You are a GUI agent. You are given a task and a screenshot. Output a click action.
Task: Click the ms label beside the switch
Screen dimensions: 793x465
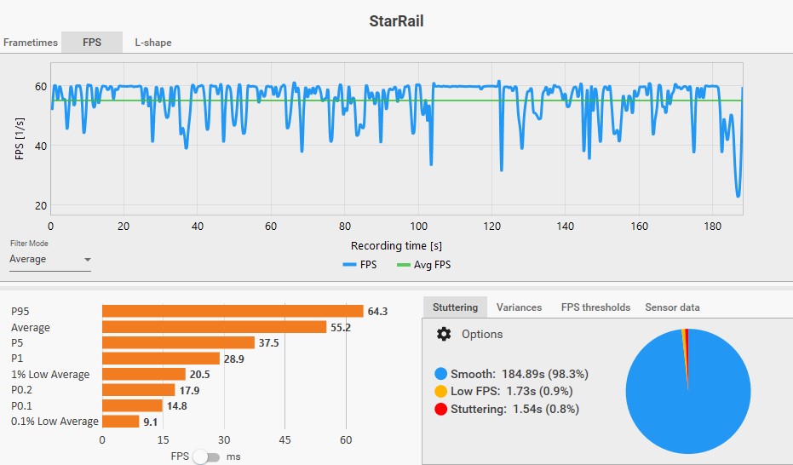233,456
